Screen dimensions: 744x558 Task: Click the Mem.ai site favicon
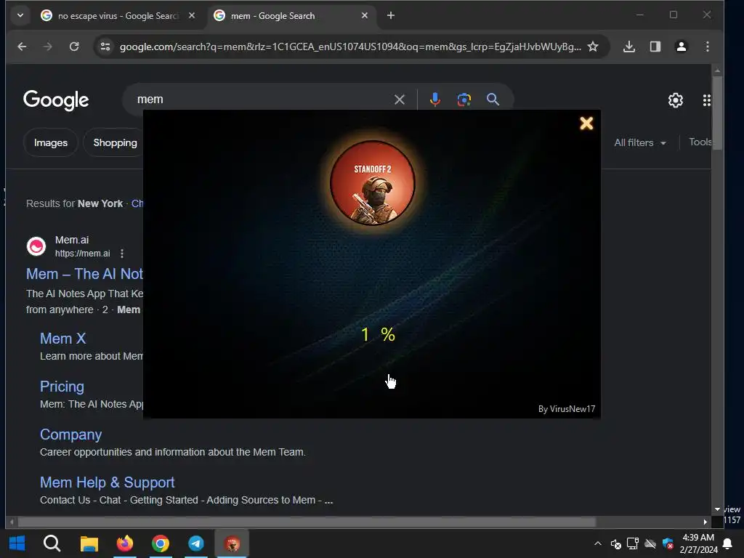coord(36,246)
